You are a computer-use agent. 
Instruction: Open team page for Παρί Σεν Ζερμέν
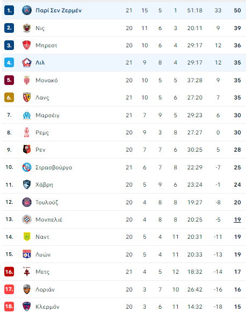[x=59, y=10]
